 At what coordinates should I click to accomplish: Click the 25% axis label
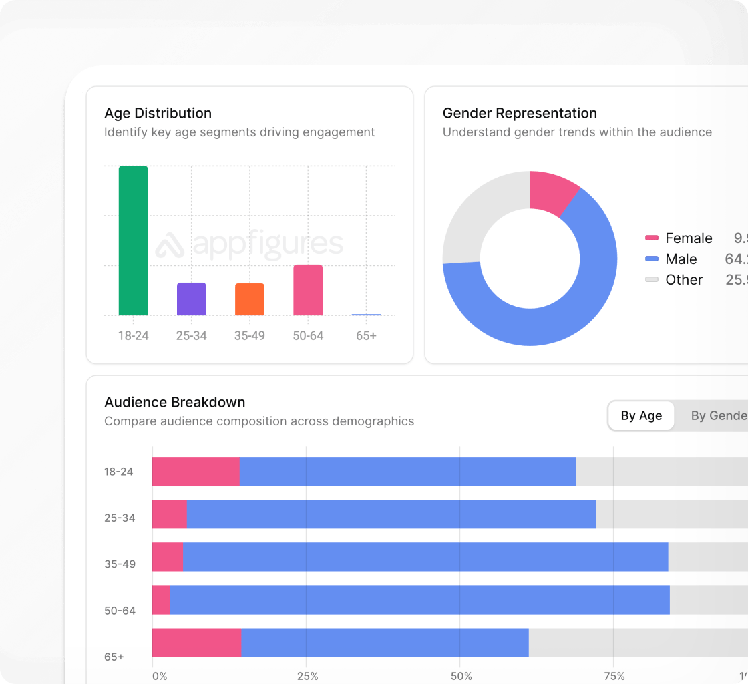coord(308,676)
